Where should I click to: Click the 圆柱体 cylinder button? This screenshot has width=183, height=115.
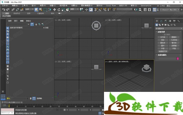(163, 43)
